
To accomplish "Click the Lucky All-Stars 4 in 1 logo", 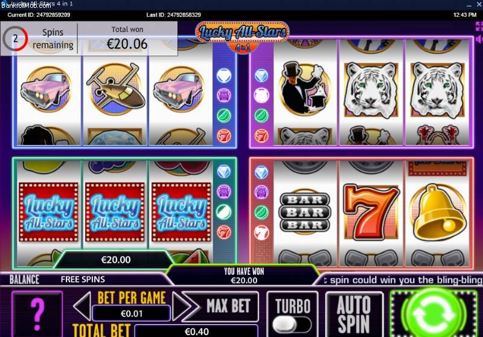I will (243, 36).
